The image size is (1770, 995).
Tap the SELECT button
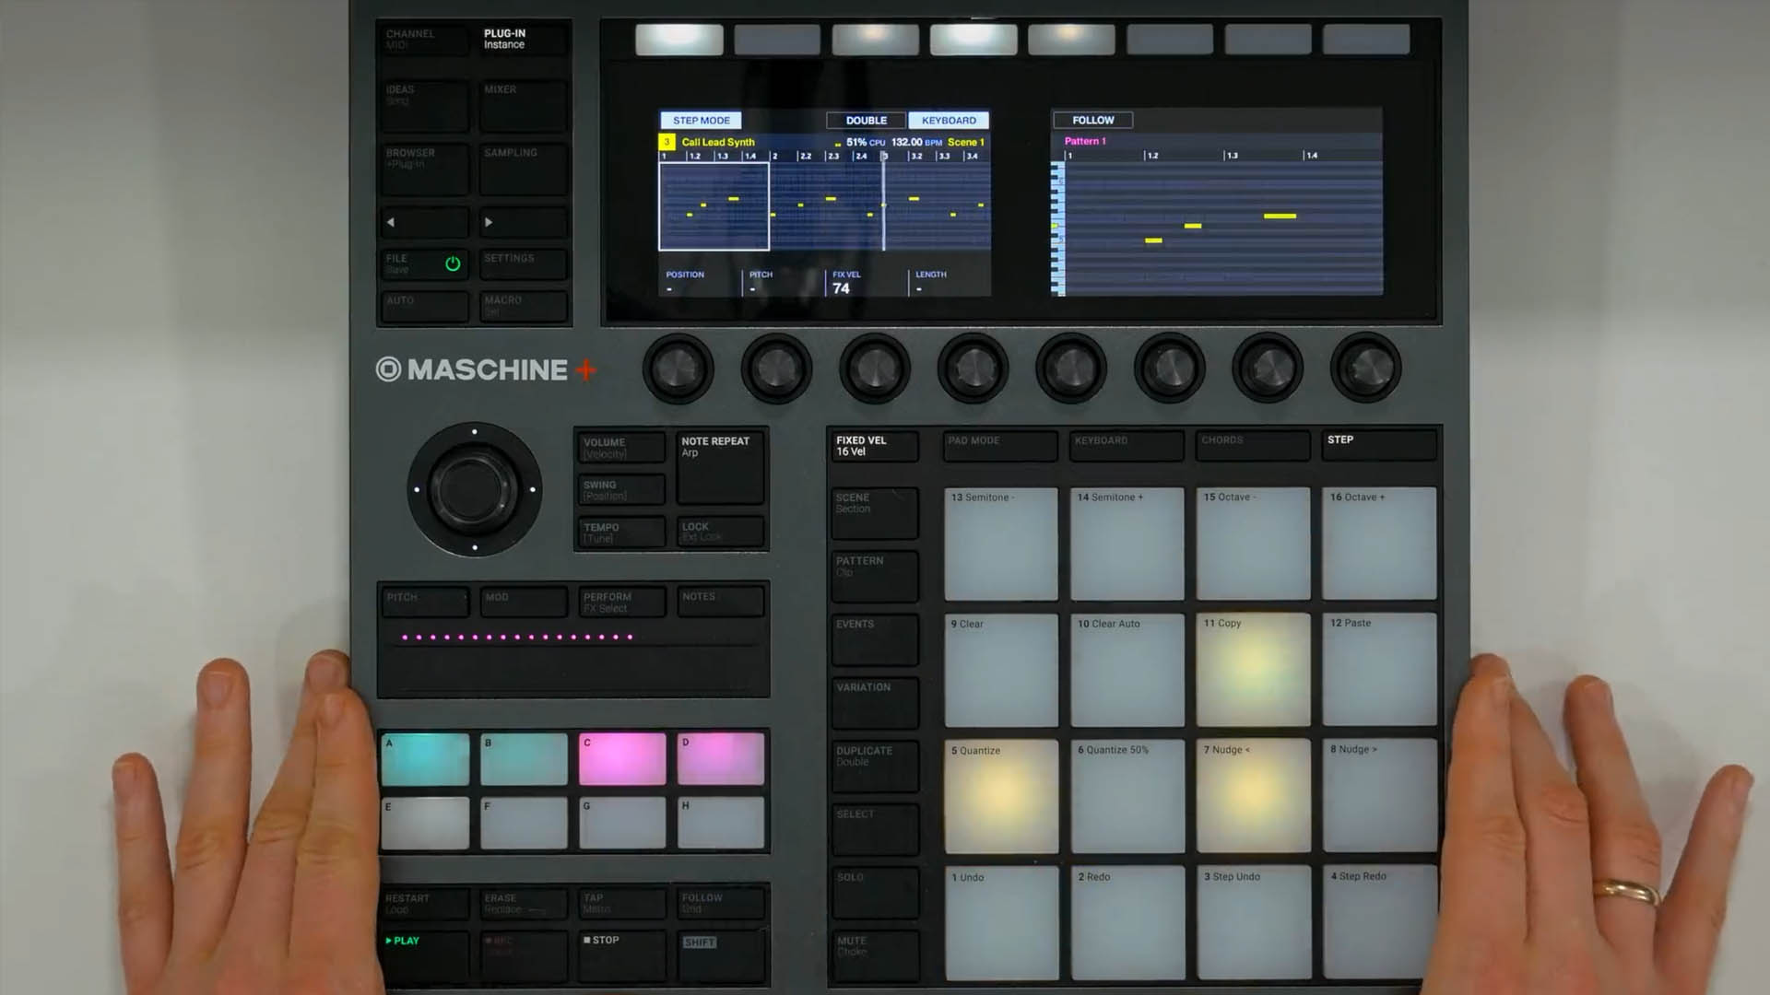pyautogui.click(x=875, y=830)
